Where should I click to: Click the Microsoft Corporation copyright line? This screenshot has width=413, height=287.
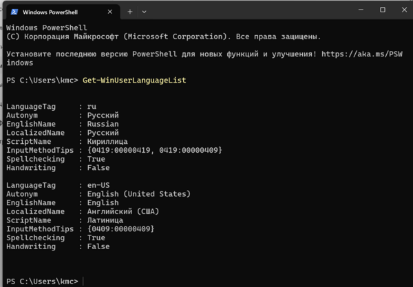tap(163, 36)
